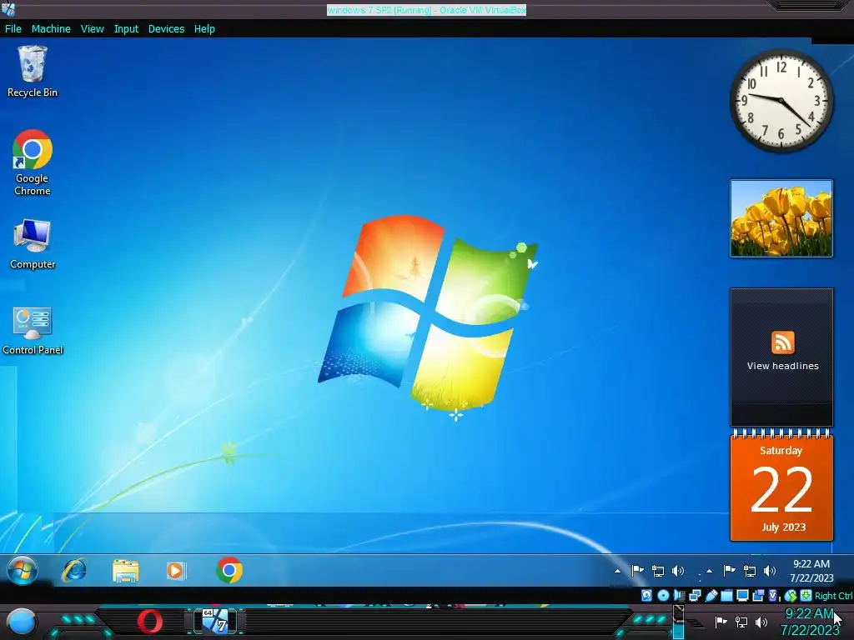
Task: Select the Windows 7 VM host taskbar button
Action: pyautogui.click(x=216, y=621)
